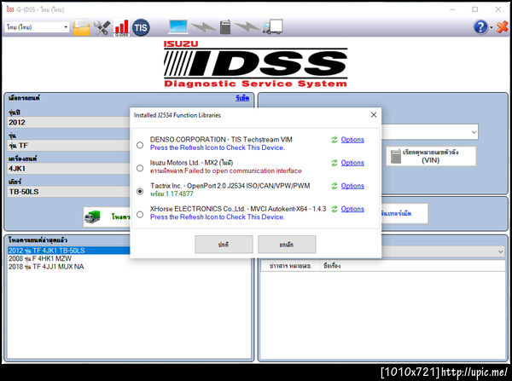
Task: Click the green truck load vehicle icon
Action: click(92, 216)
